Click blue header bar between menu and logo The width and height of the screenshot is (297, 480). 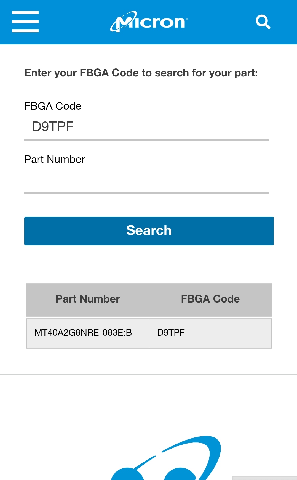click(74, 22)
